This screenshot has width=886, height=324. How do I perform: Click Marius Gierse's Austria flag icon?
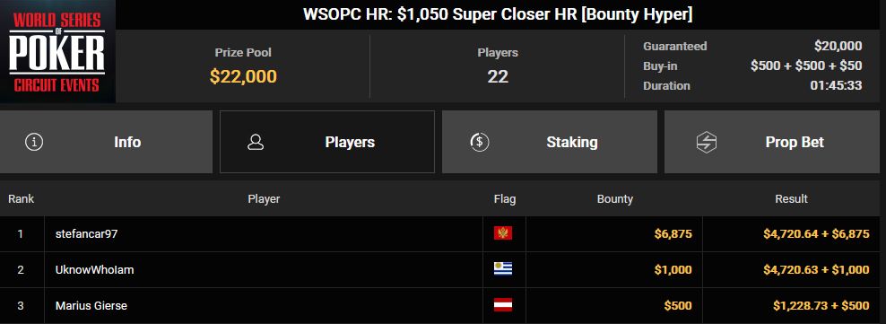pyautogui.click(x=503, y=305)
